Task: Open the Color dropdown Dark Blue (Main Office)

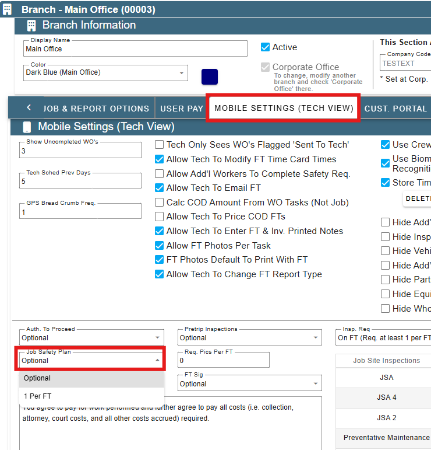Action: 105,73
